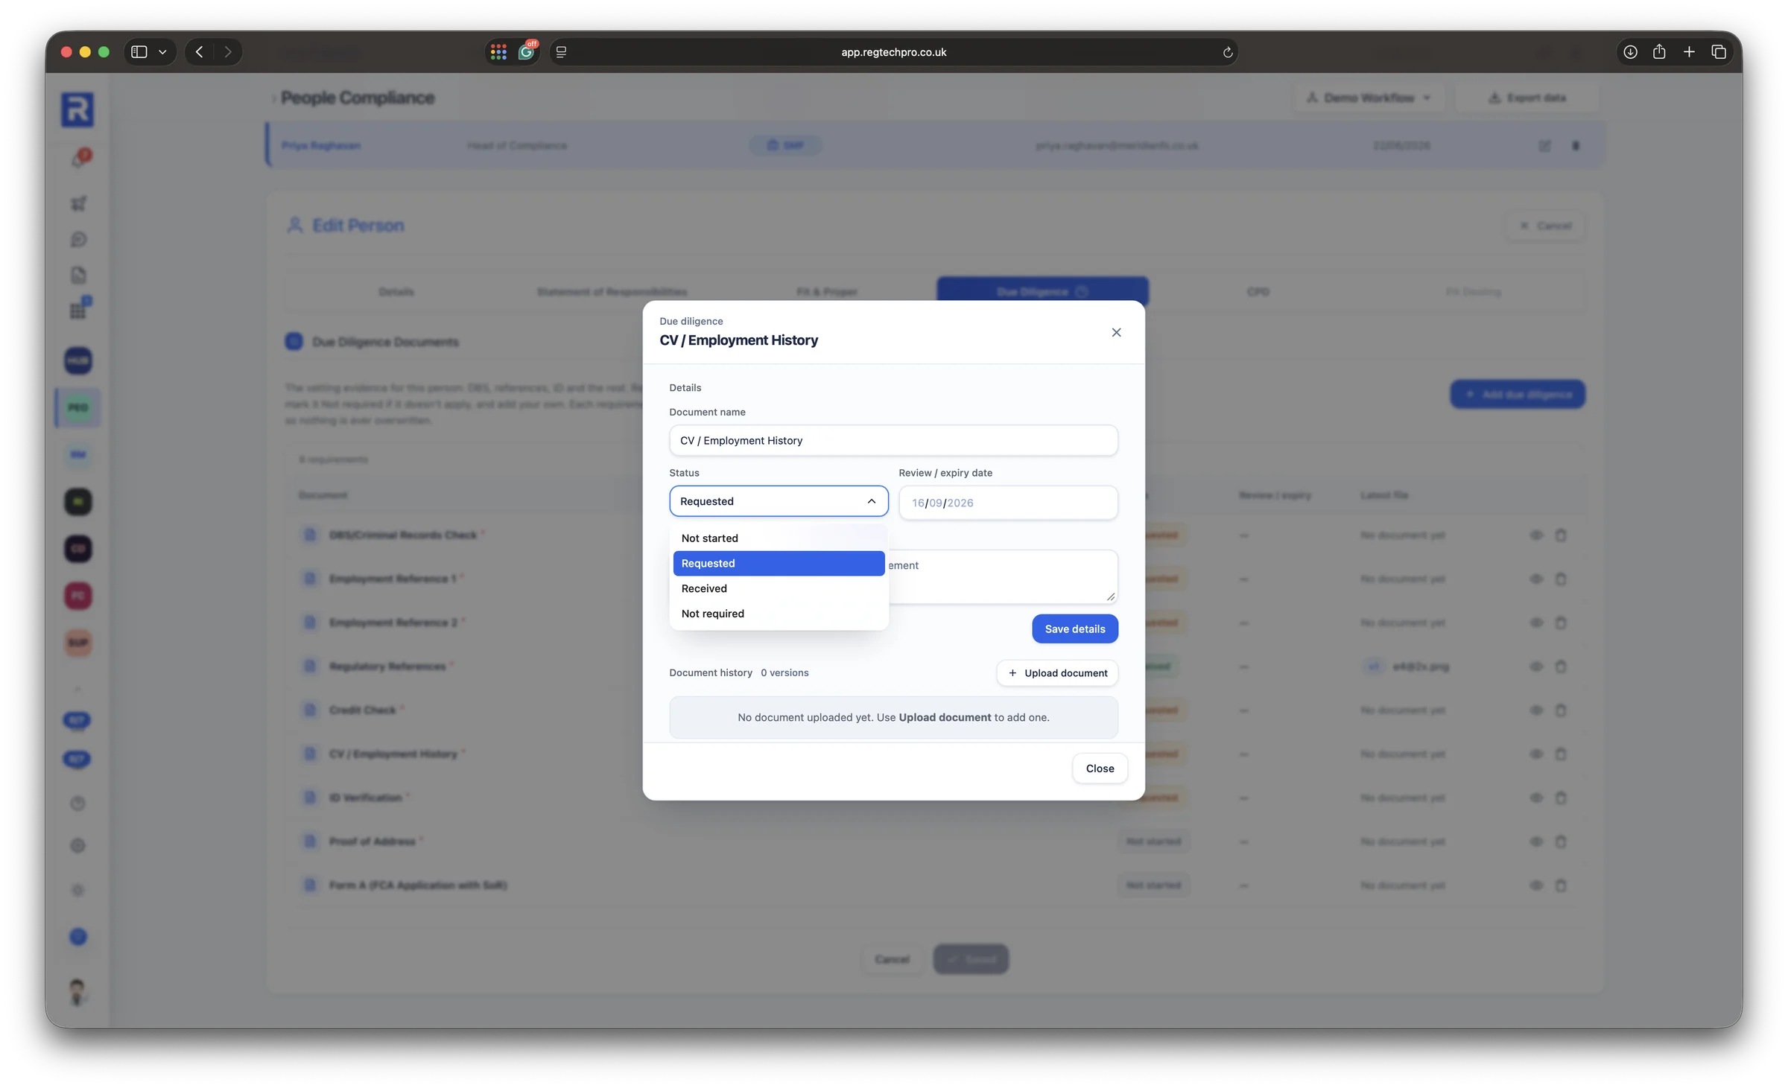Open the Demo Workflow dropdown
Viewport: 1788px width, 1088px height.
1369,98
